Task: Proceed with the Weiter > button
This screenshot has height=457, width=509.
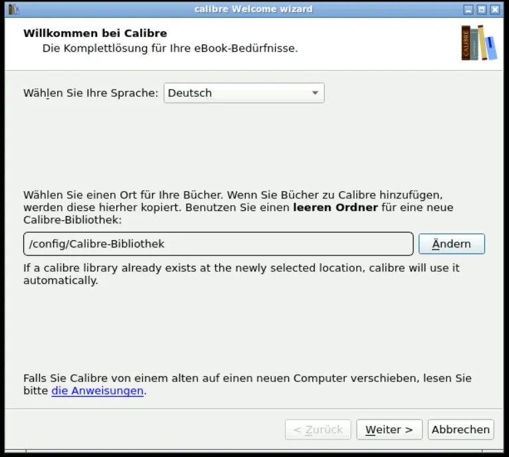Action: click(x=389, y=429)
